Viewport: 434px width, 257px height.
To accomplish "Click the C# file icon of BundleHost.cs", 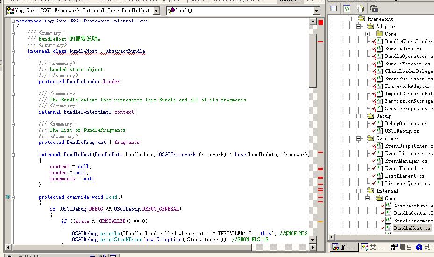I will pyautogui.click(x=389, y=228).
